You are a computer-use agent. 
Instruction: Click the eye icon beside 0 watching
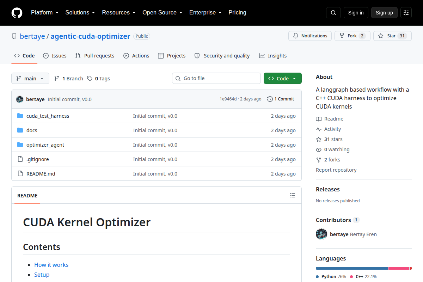tap(319, 150)
